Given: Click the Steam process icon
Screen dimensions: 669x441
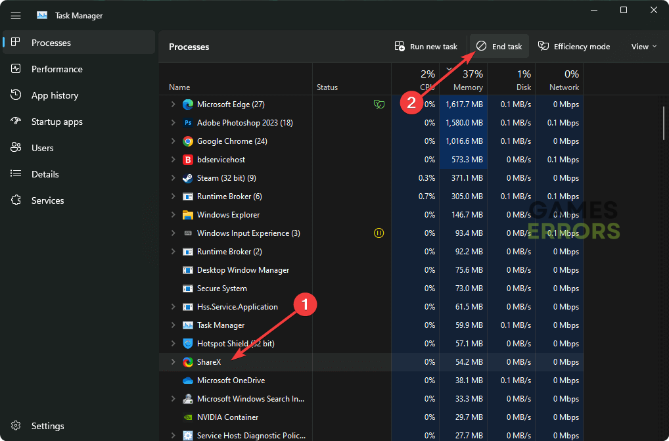Looking at the screenshot, I should click(188, 178).
